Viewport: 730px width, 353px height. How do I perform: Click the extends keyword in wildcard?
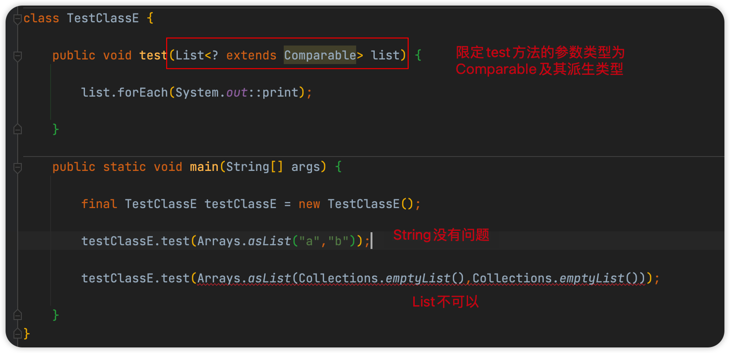[251, 55]
